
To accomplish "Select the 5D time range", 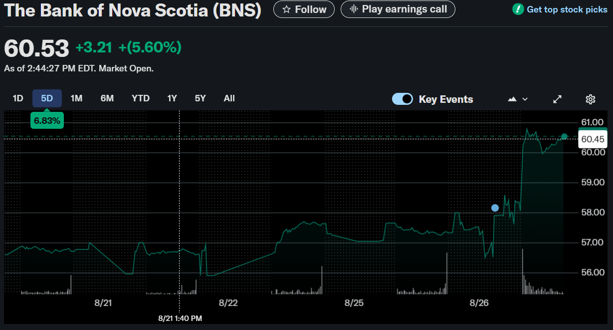I will coord(47,98).
